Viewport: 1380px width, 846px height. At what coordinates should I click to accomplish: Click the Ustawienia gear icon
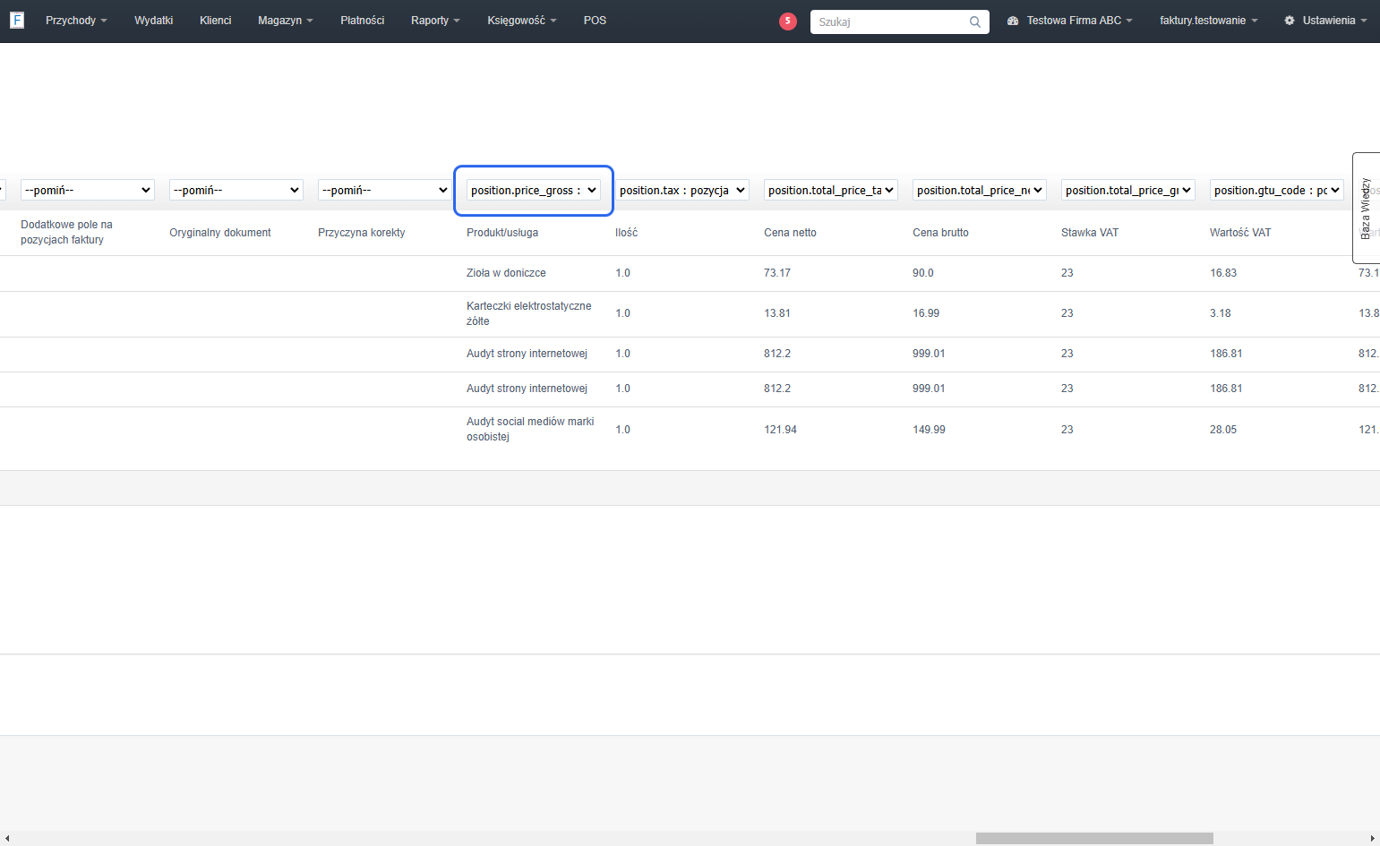(1290, 21)
